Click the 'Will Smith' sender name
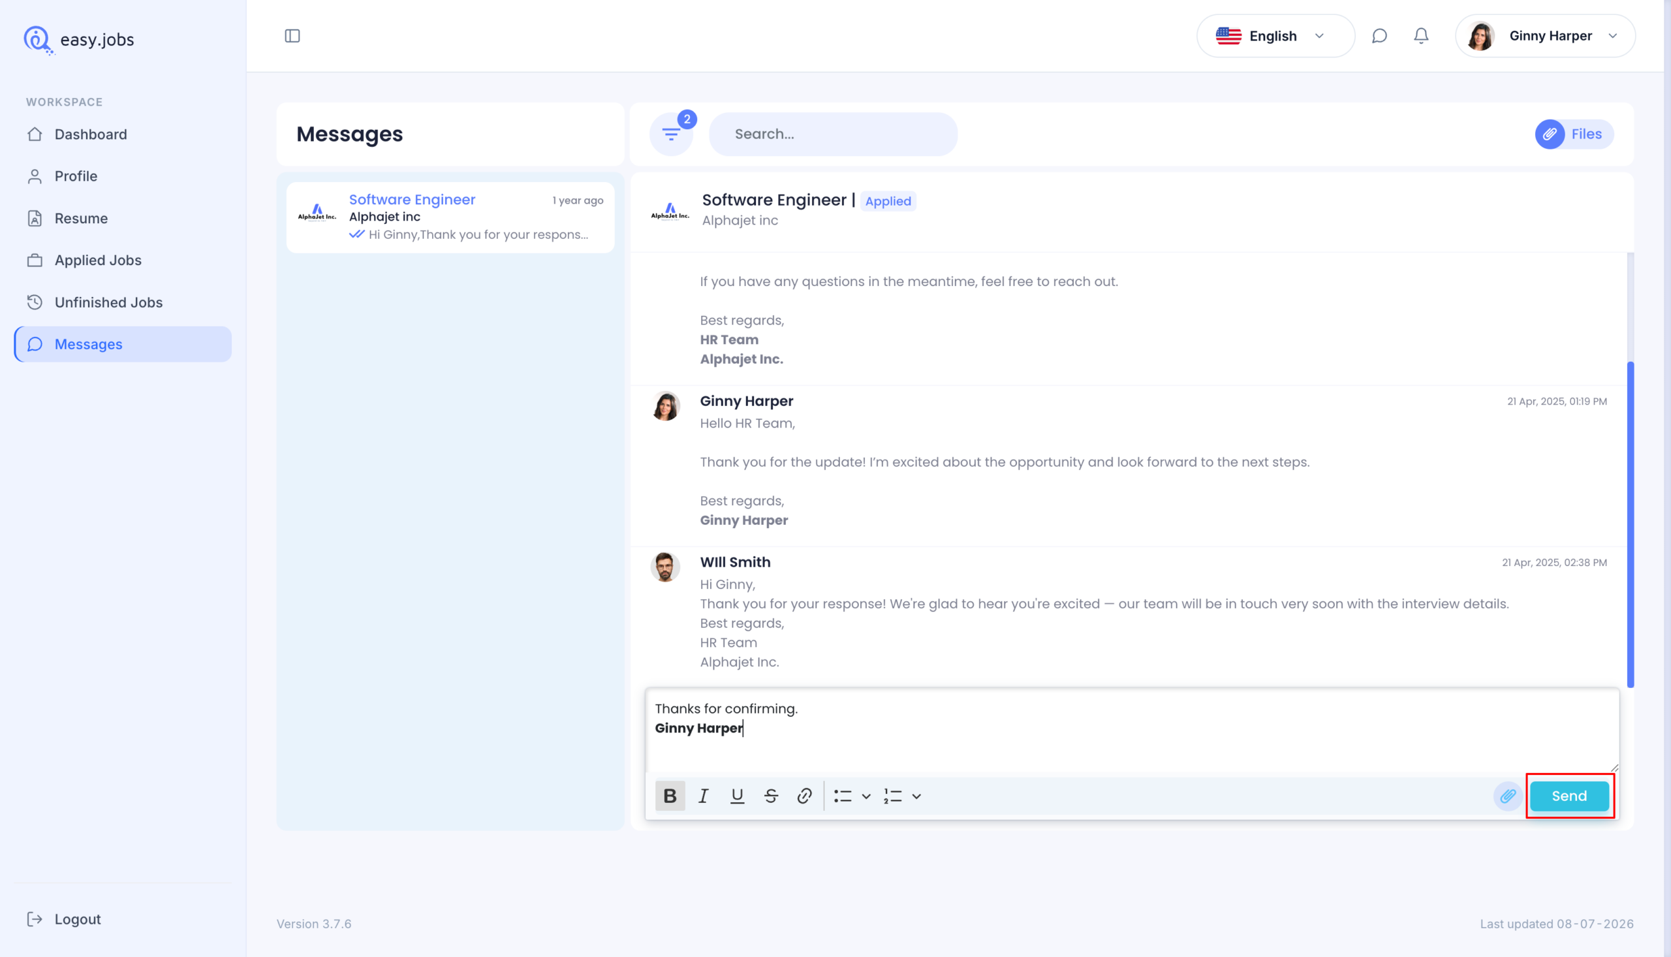The image size is (1671, 957). click(735, 562)
